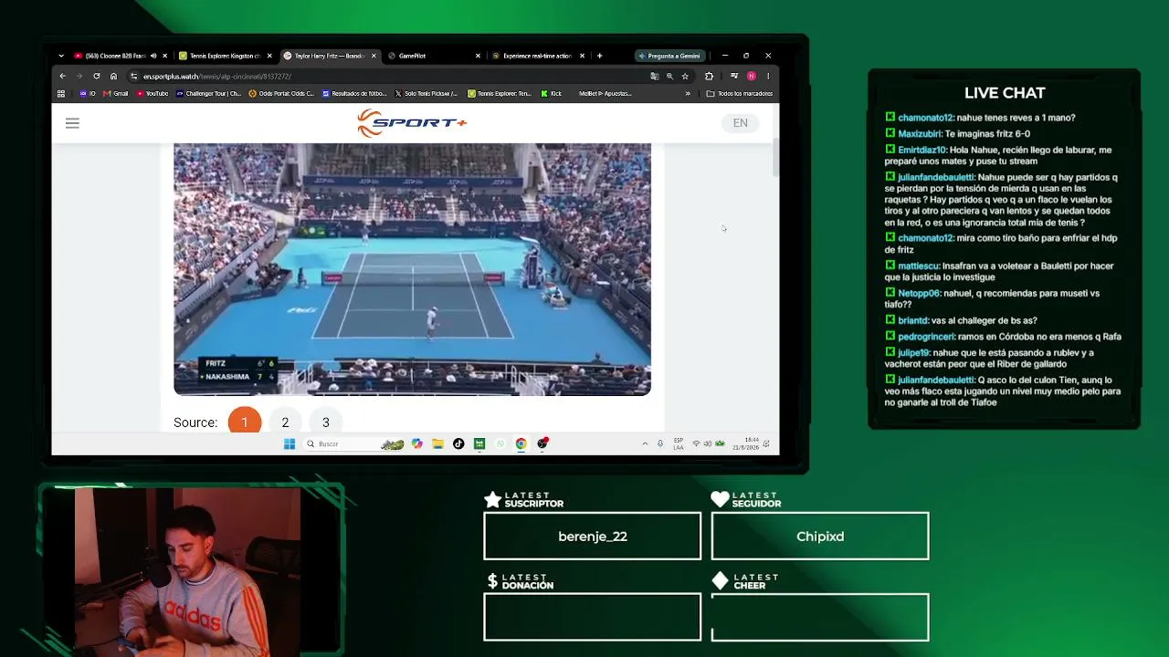Image resolution: width=1169 pixels, height=657 pixels.
Task: Open the Chrome extensions puzzle icon
Action: tap(709, 76)
